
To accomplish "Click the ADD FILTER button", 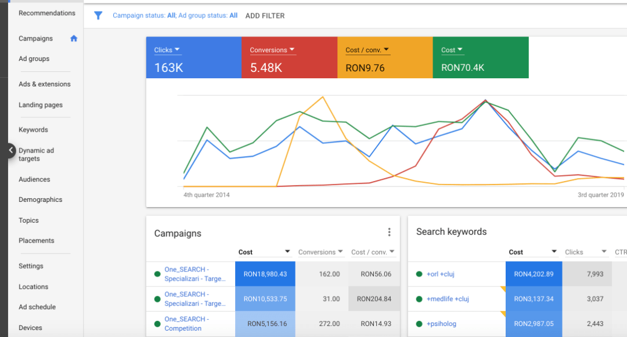I will [x=265, y=16].
